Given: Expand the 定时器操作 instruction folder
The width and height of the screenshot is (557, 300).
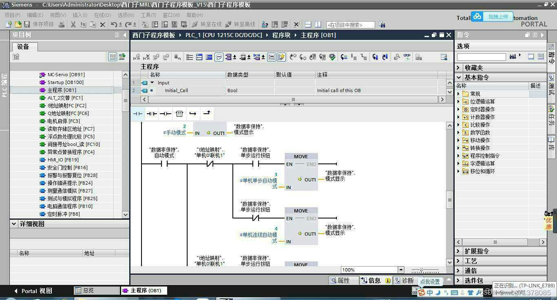Looking at the screenshot, I should (458, 109).
